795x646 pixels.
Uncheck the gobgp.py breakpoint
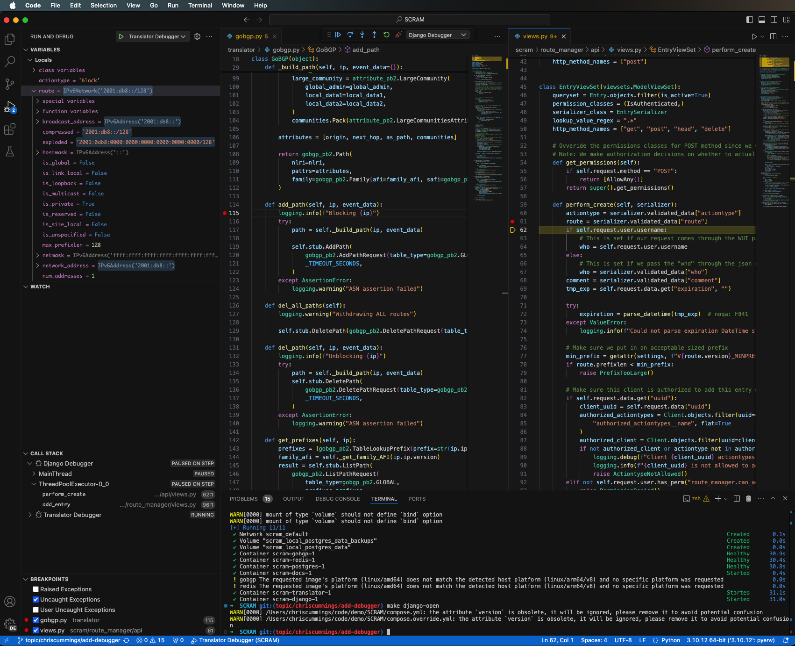[x=35, y=620]
